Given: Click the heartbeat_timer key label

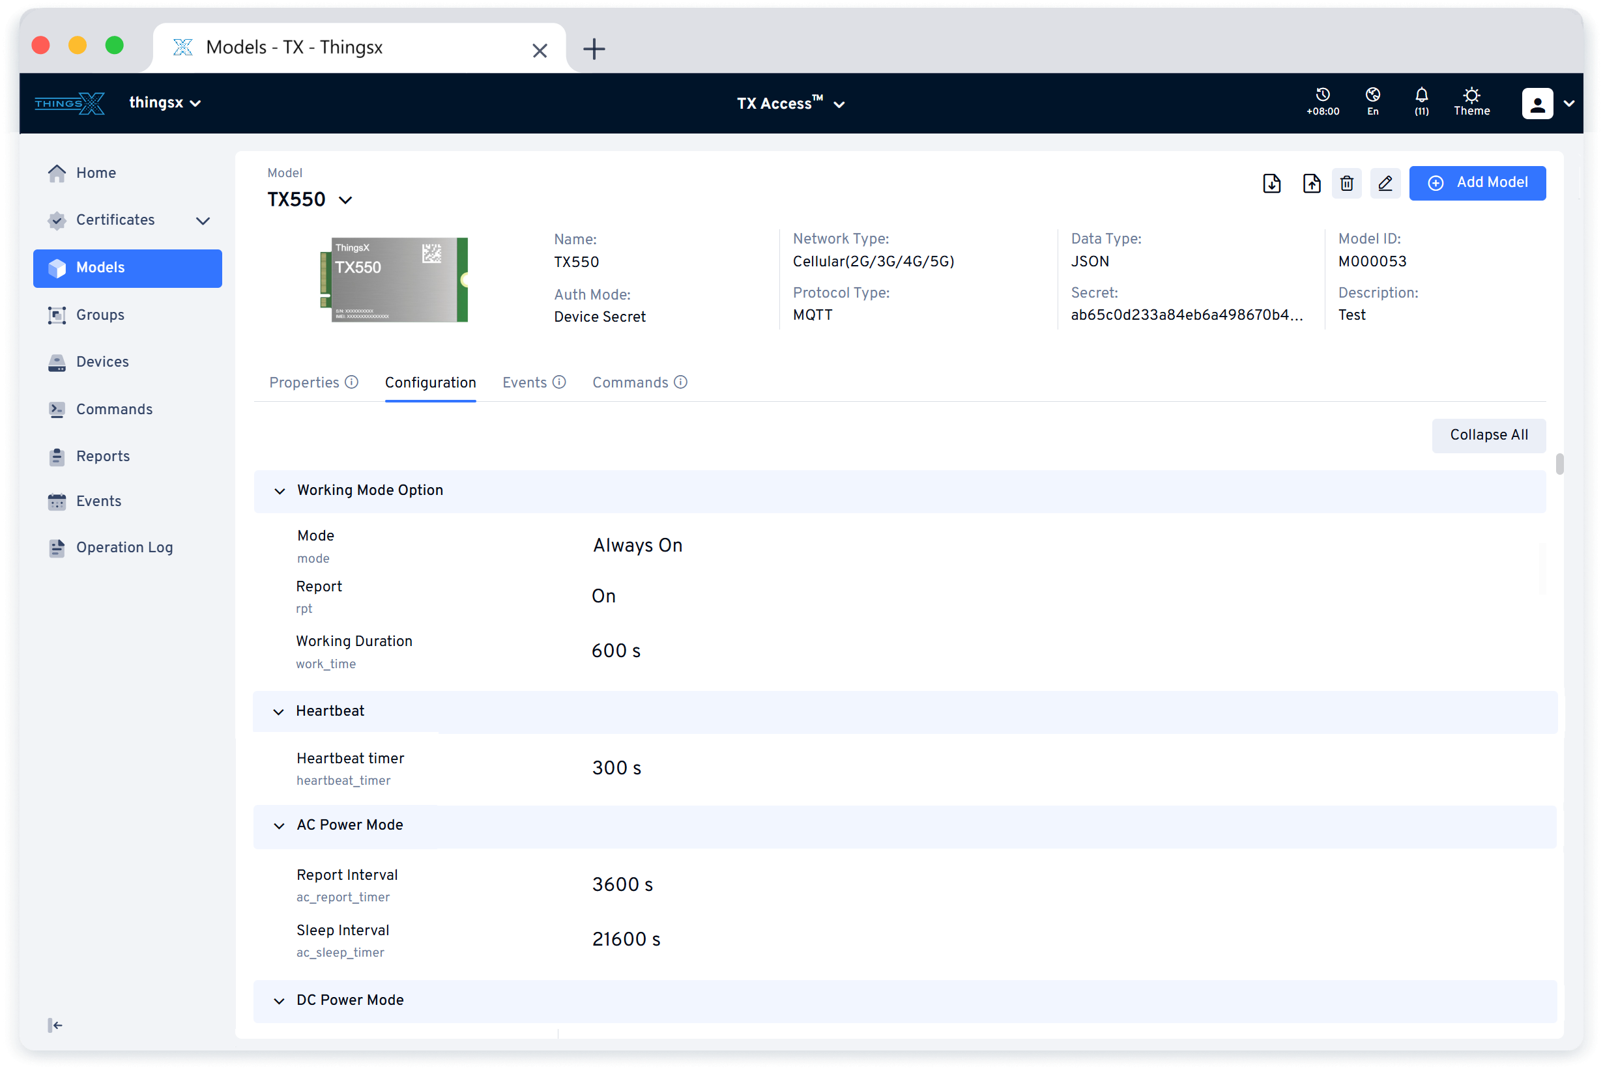Looking at the screenshot, I should pyautogui.click(x=343, y=781).
